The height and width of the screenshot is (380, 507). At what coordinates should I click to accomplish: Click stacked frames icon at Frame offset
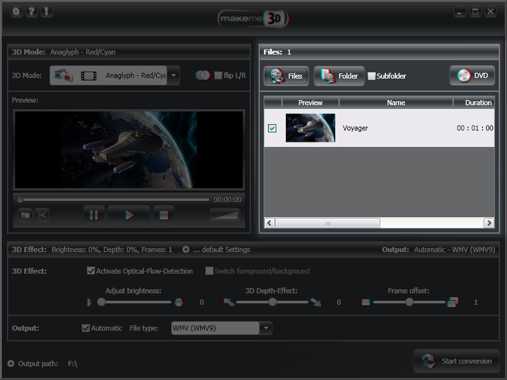pyautogui.click(x=452, y=302)
